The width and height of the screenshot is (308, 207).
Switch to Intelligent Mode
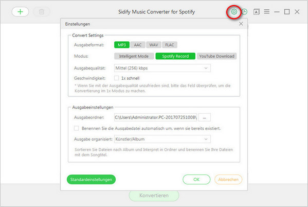[x=134, y=56]
